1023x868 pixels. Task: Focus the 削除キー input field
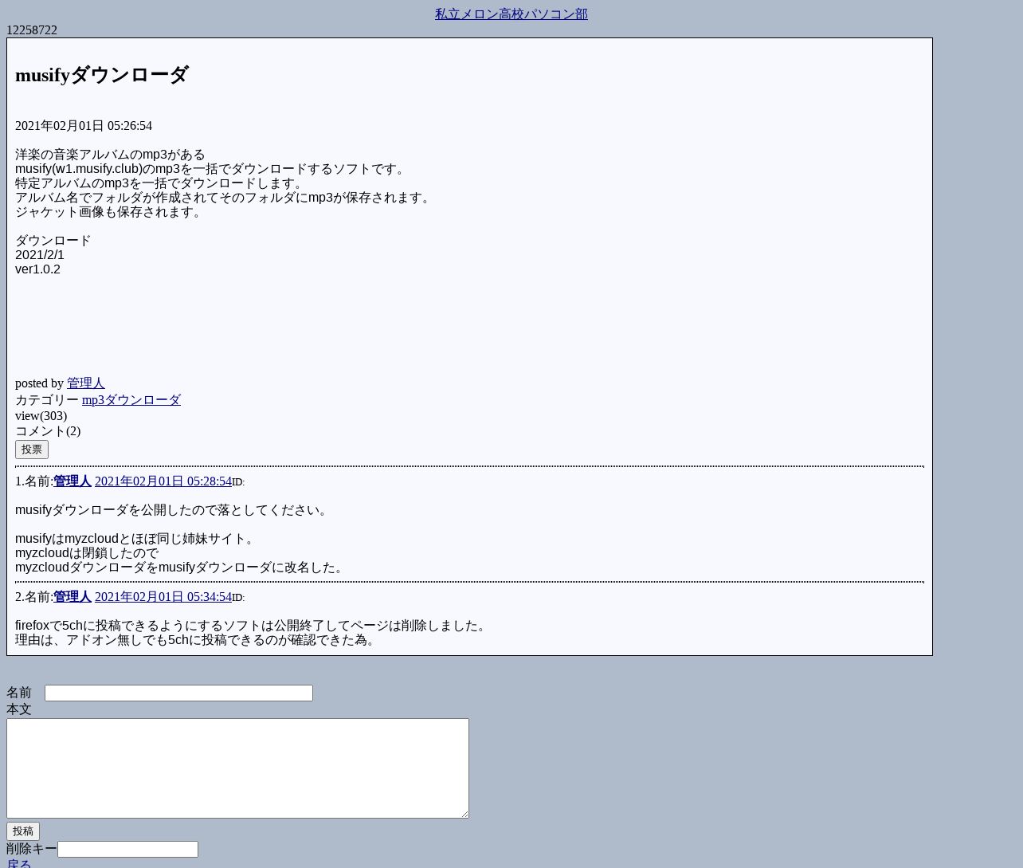click(x=127, y=850)
